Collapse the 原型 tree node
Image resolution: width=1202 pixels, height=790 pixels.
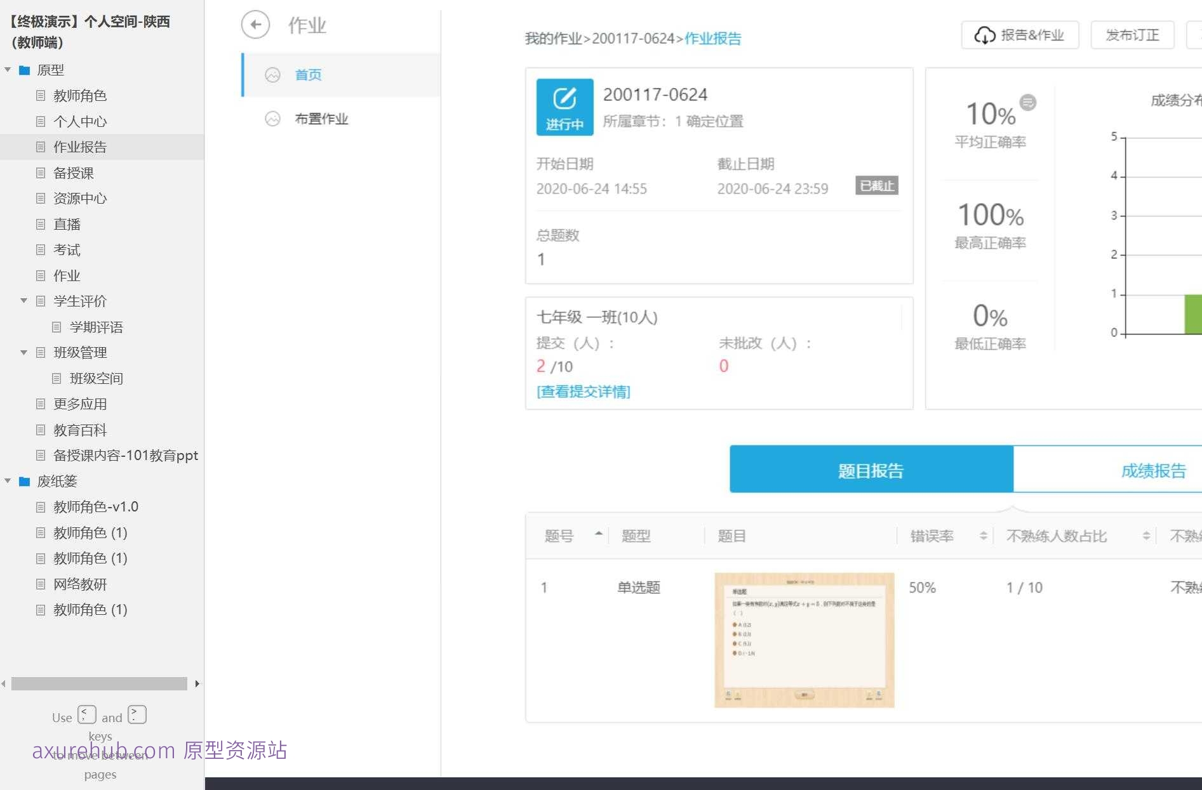tap(8, 70)
